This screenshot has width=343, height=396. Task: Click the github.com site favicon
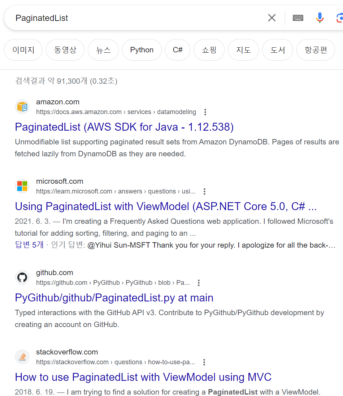click(x=22, y=278)
